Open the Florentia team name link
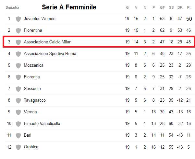This screenshot has height=159, width=195. coord(32,77)
